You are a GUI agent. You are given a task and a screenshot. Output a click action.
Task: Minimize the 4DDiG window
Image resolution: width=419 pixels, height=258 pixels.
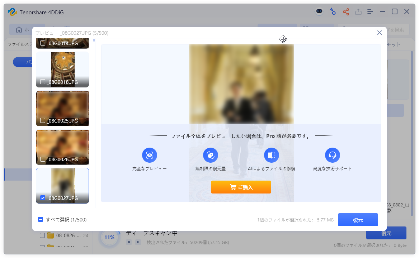coord(383,12)
